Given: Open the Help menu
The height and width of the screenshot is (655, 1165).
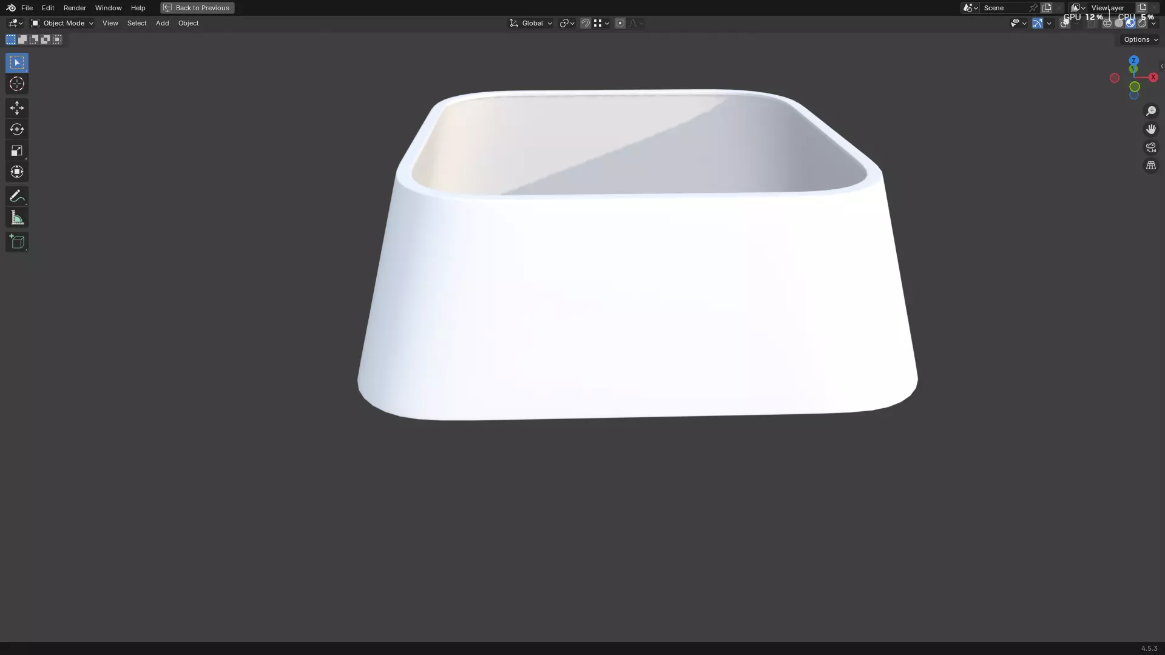Looking at the screenshot, I should click(x=138, y=8).
